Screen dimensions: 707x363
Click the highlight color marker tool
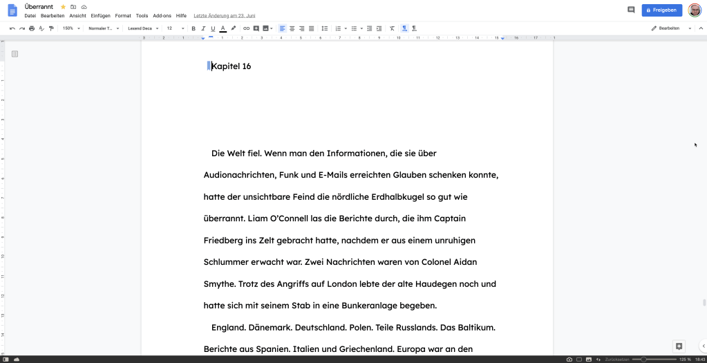pyautogui.click(x=233, y=28)
